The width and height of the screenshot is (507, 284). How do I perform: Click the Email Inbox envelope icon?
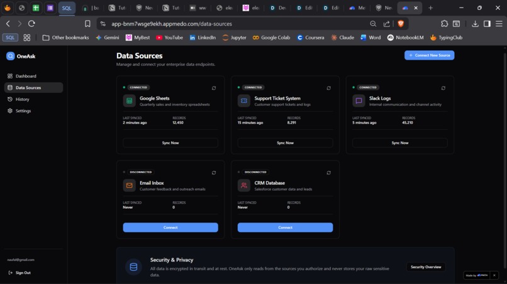[x=130, y=186]
